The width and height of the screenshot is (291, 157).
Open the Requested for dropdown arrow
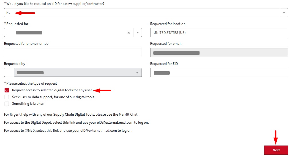[138, 33]
